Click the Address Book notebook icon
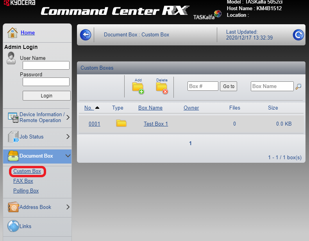The width and height of the screenshot is (309, 241). pos(13,207)
